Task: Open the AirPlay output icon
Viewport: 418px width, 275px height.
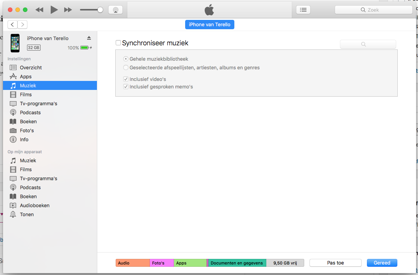Action: (115, 10)
